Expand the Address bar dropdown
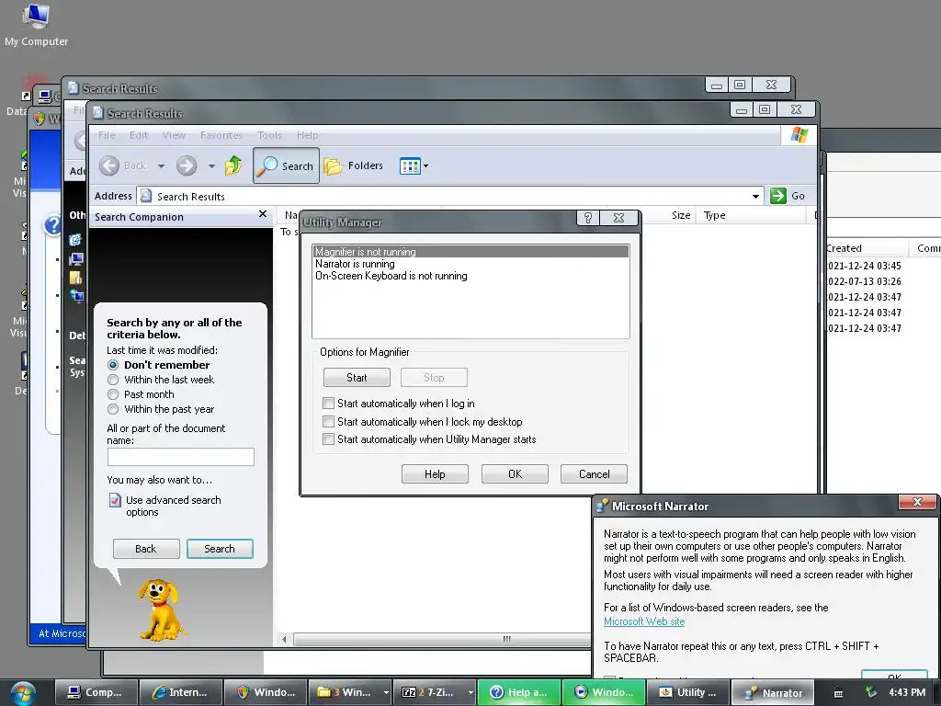This screenshot has width=941, height=706. 755,197
